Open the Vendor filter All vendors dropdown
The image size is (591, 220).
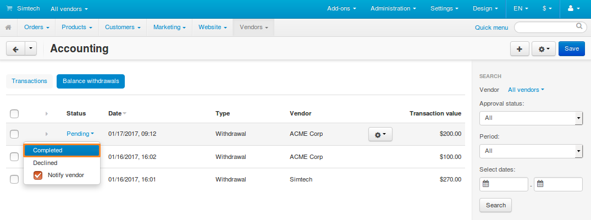click(x=526, y=90)
